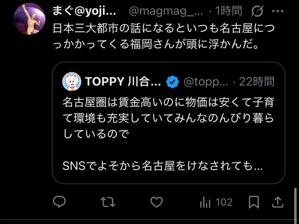This screenshot has height=224, width=299.
Task: Click the blue verified badge on TOPPY
Action: coord(172,82)
